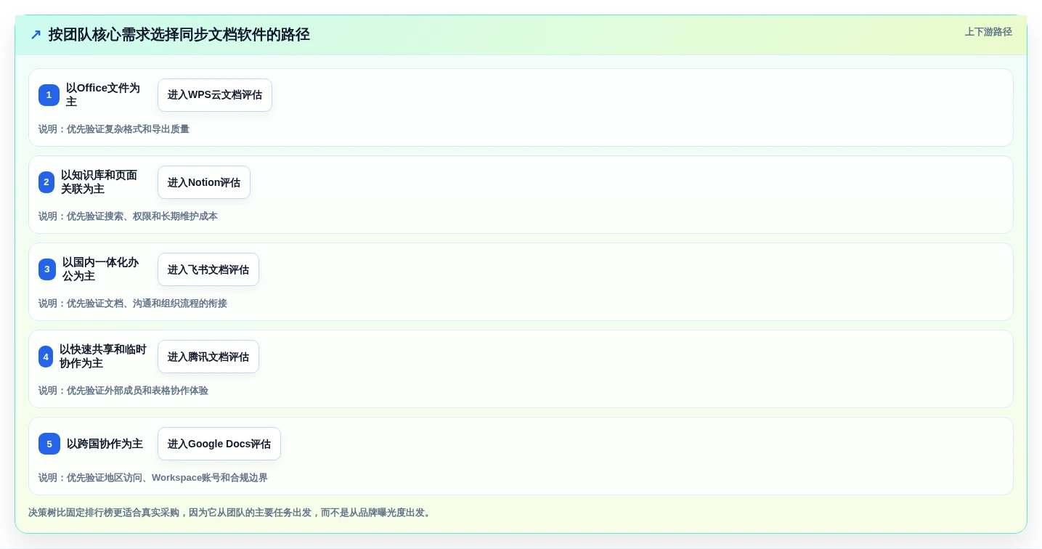Viewport: 1042px width, 549px height.
Task: Click the note 优先验证复杂格式和导出质量
Action: click(x=114, y=129)
